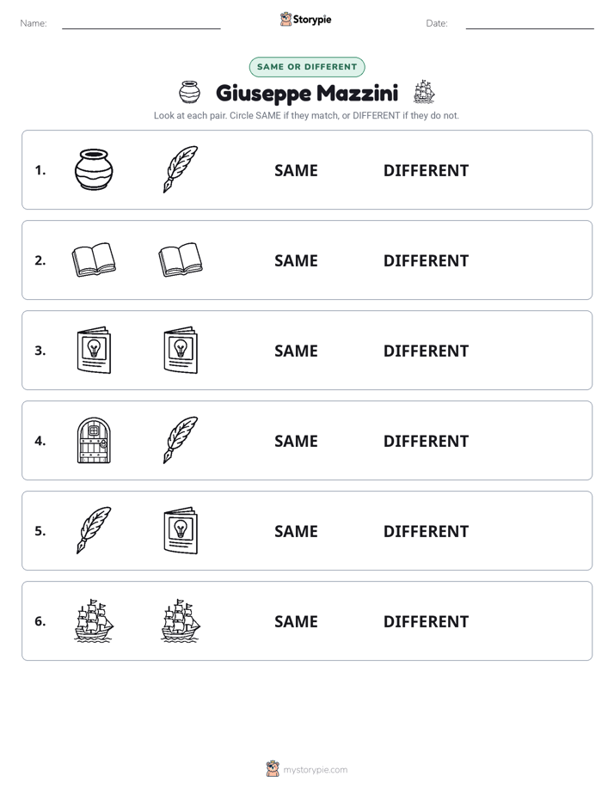Image resolution: width=614 pixels, height=794 pixels.
Task: Click the SAME OR DIFFERENT badge
Action: (307, 67)
